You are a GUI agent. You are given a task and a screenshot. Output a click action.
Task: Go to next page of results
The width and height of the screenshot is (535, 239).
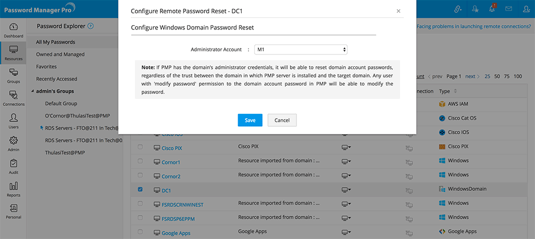472,76
